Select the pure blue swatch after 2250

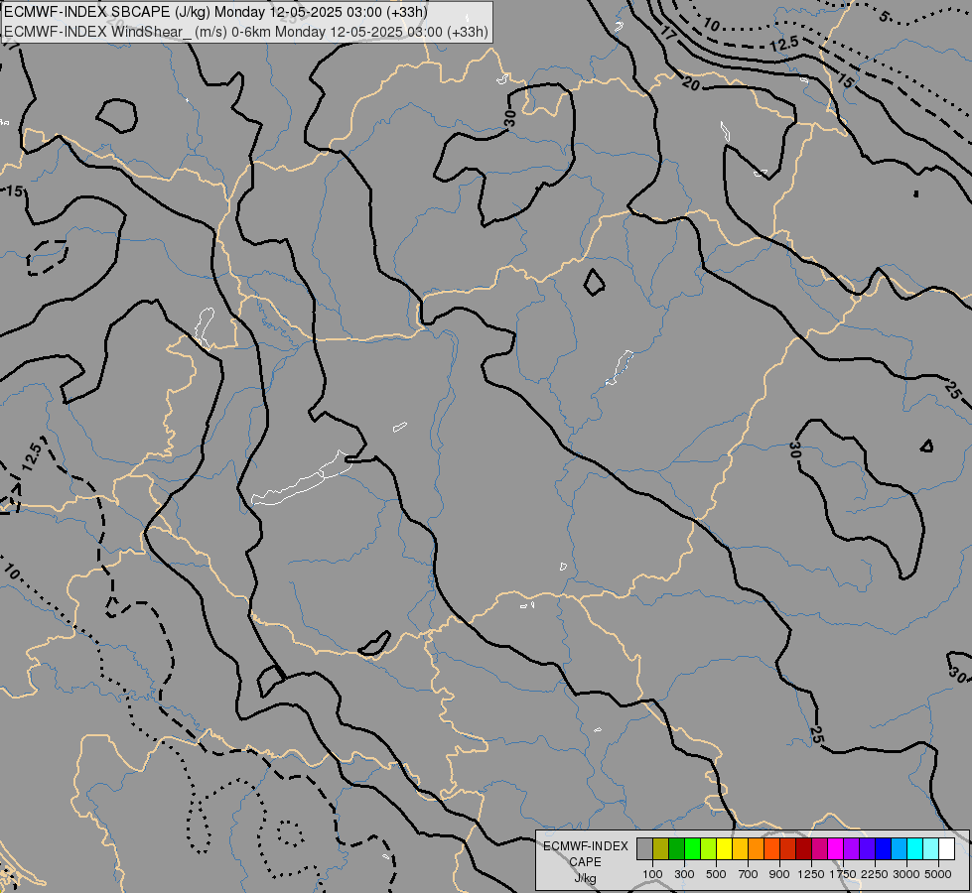click(884, 848)
